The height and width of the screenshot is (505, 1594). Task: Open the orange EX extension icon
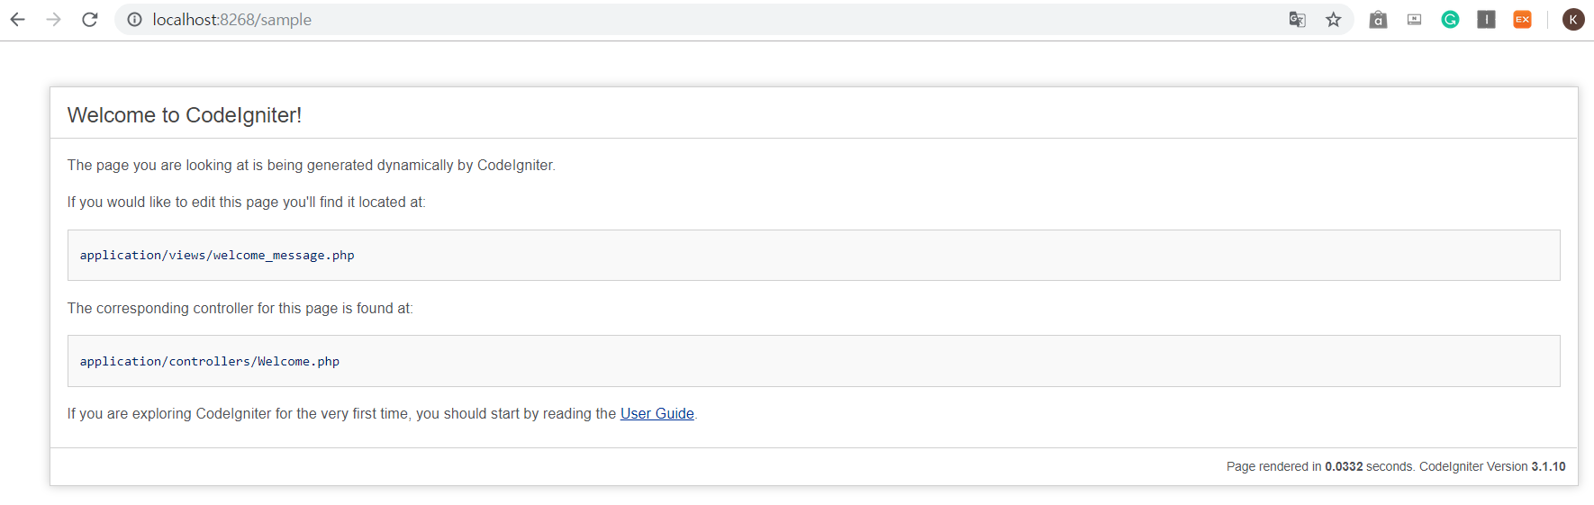click(x=1522, y=20)
